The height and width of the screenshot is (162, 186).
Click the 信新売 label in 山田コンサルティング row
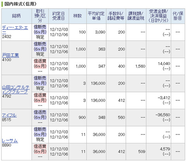click(x=40, y=78)
